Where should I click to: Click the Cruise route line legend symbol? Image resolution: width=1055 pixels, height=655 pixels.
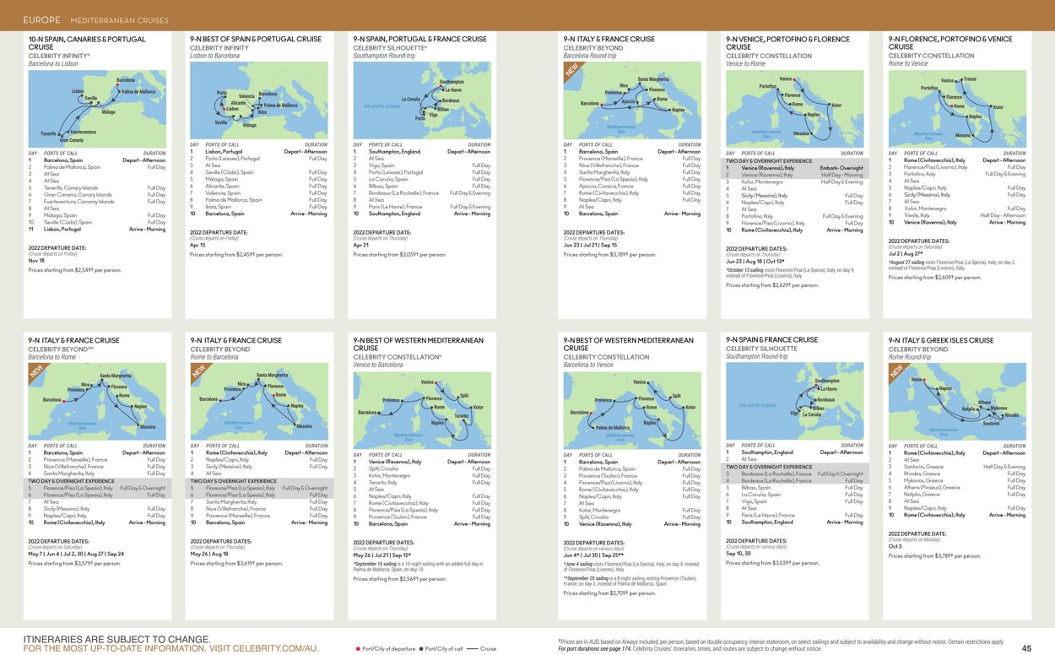coord(473,649)
